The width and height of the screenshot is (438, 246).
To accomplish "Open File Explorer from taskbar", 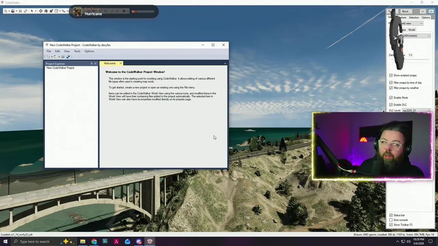I will 82,242.
